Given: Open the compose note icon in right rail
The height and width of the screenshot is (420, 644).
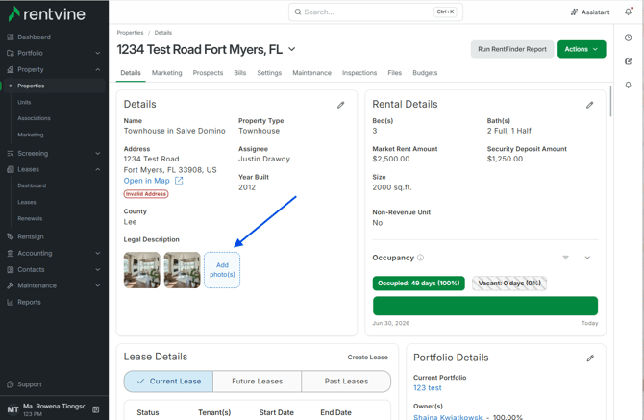Looking at the screenshot, I should (x=629, y=62).
